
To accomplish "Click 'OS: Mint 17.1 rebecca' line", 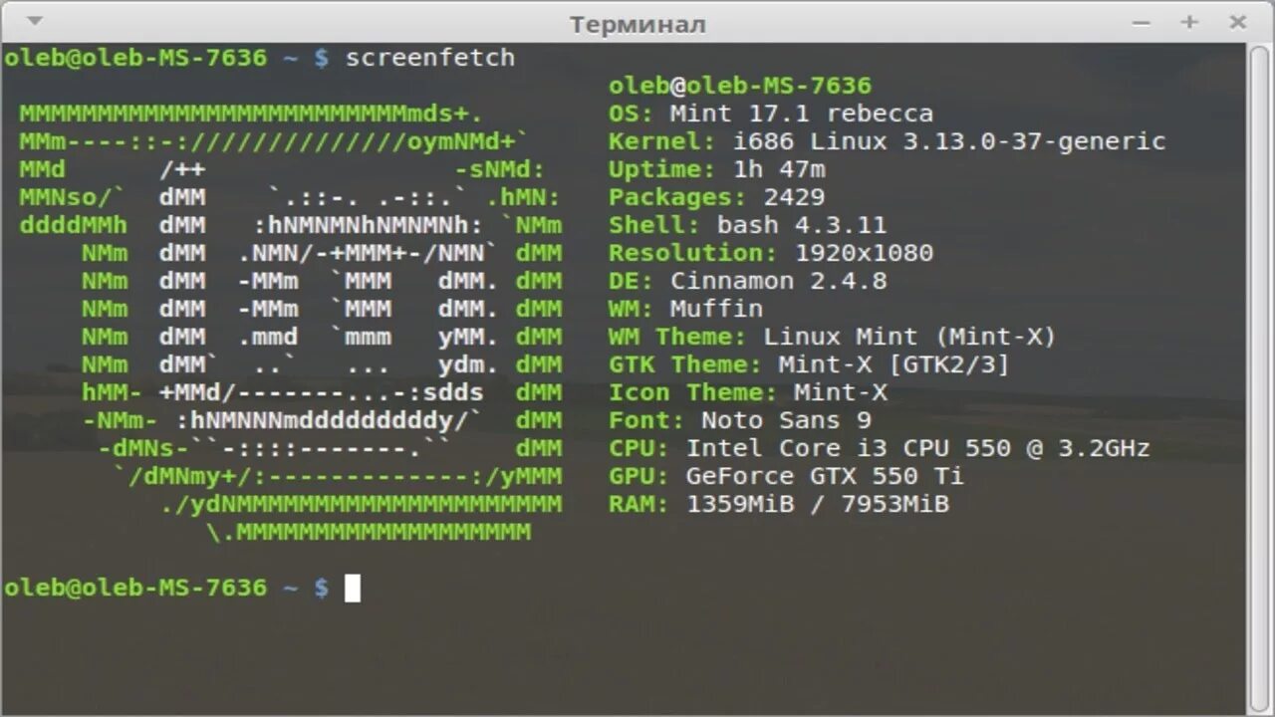I will [x=771, y=114].
